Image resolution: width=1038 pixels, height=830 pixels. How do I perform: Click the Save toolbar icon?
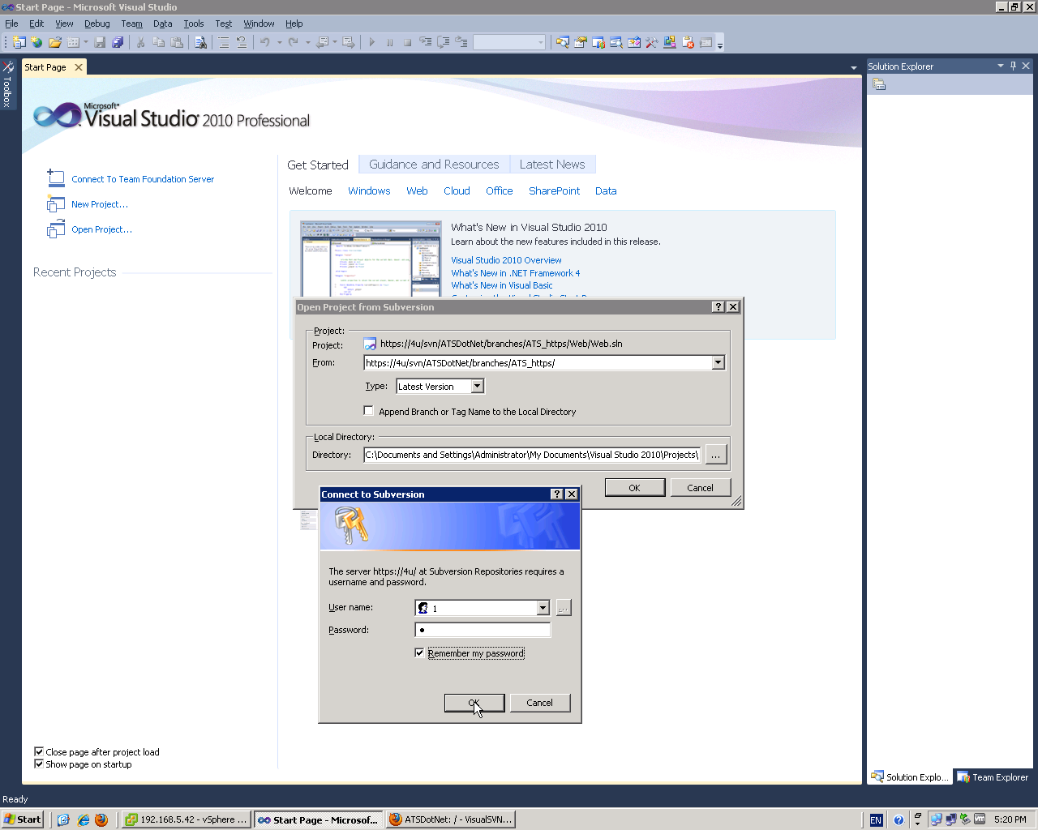coord(100,42)
